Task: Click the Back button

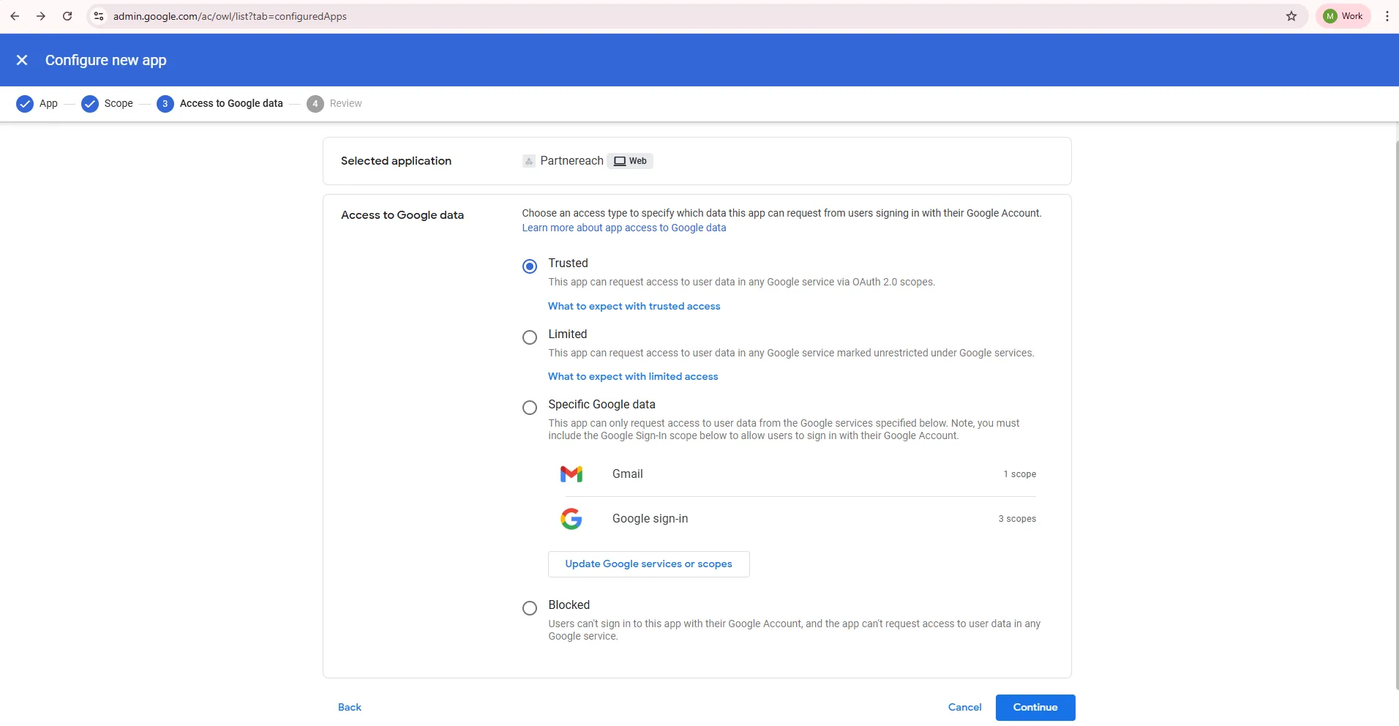Action: click(x=350, y=707)
